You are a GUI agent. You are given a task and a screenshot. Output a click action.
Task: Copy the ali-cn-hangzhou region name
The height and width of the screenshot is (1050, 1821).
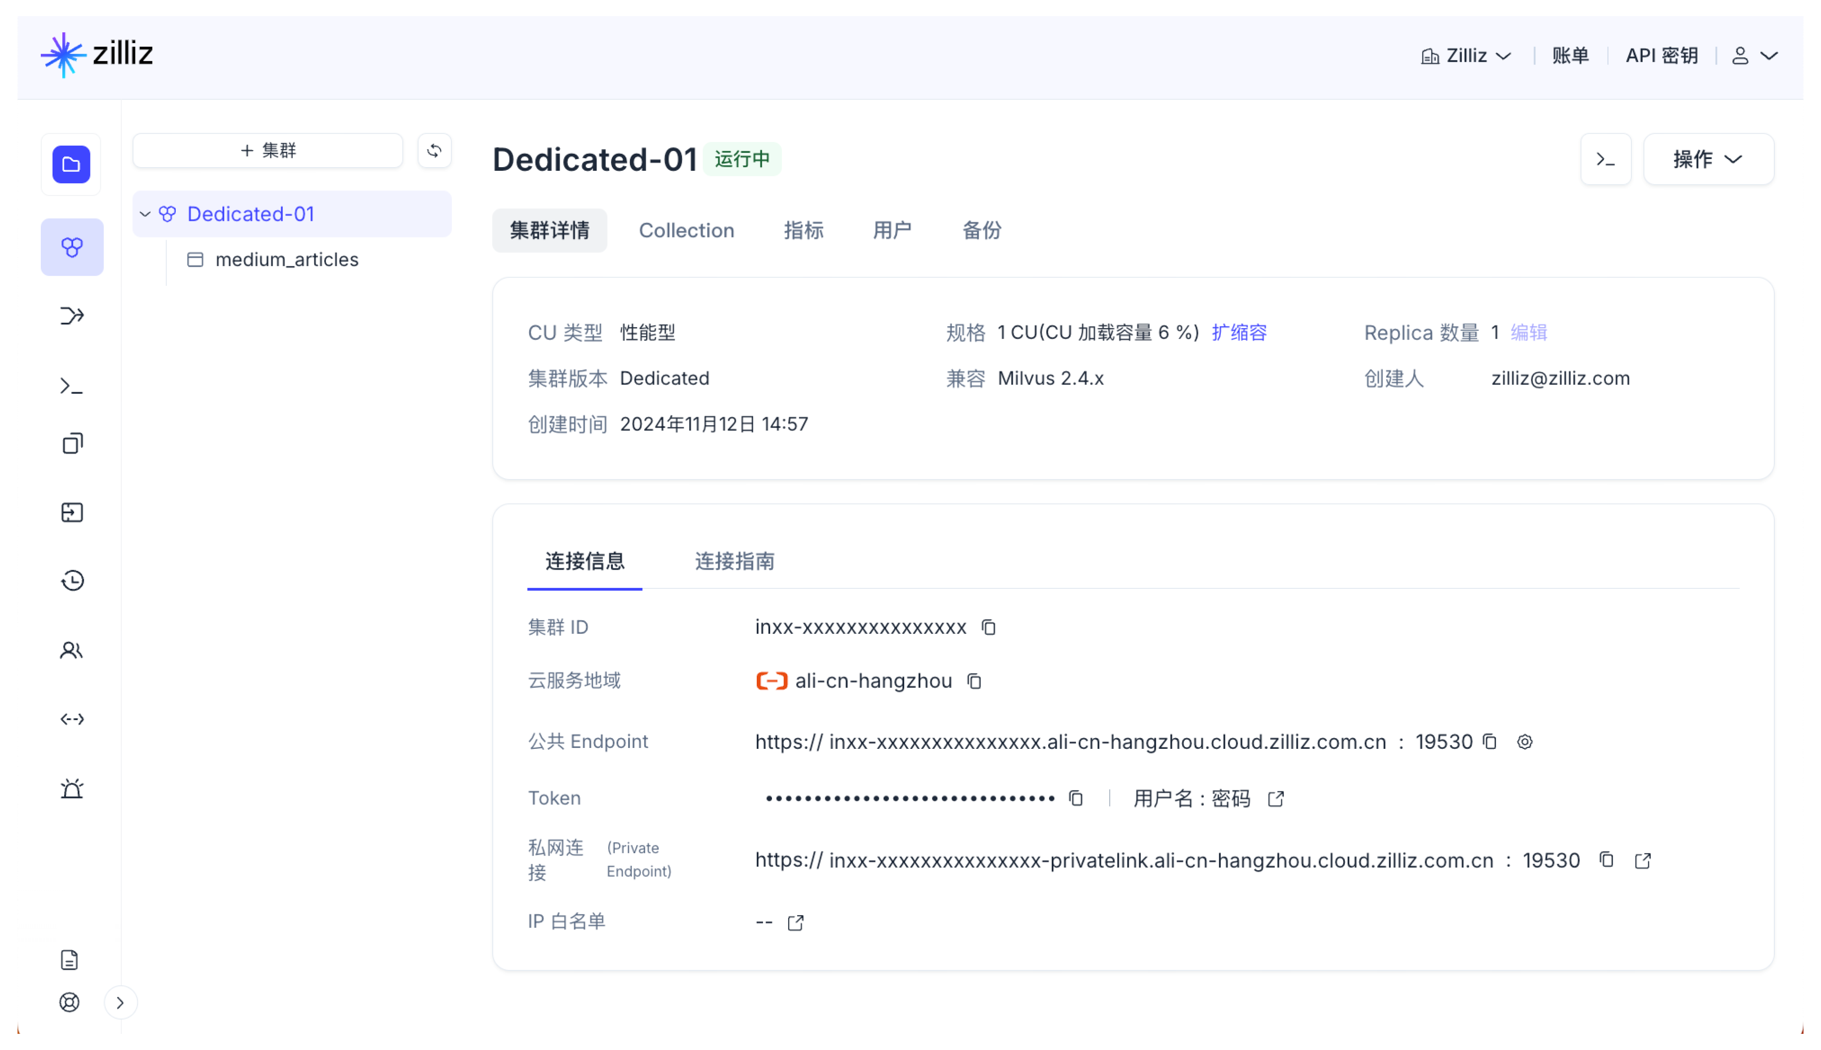pyautogui.click(x=974, y=681)
